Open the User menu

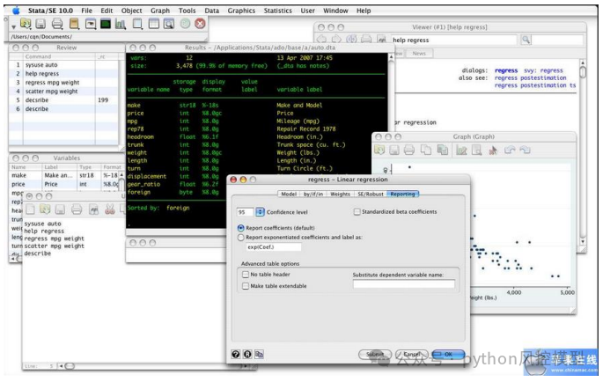pos(307,11)
